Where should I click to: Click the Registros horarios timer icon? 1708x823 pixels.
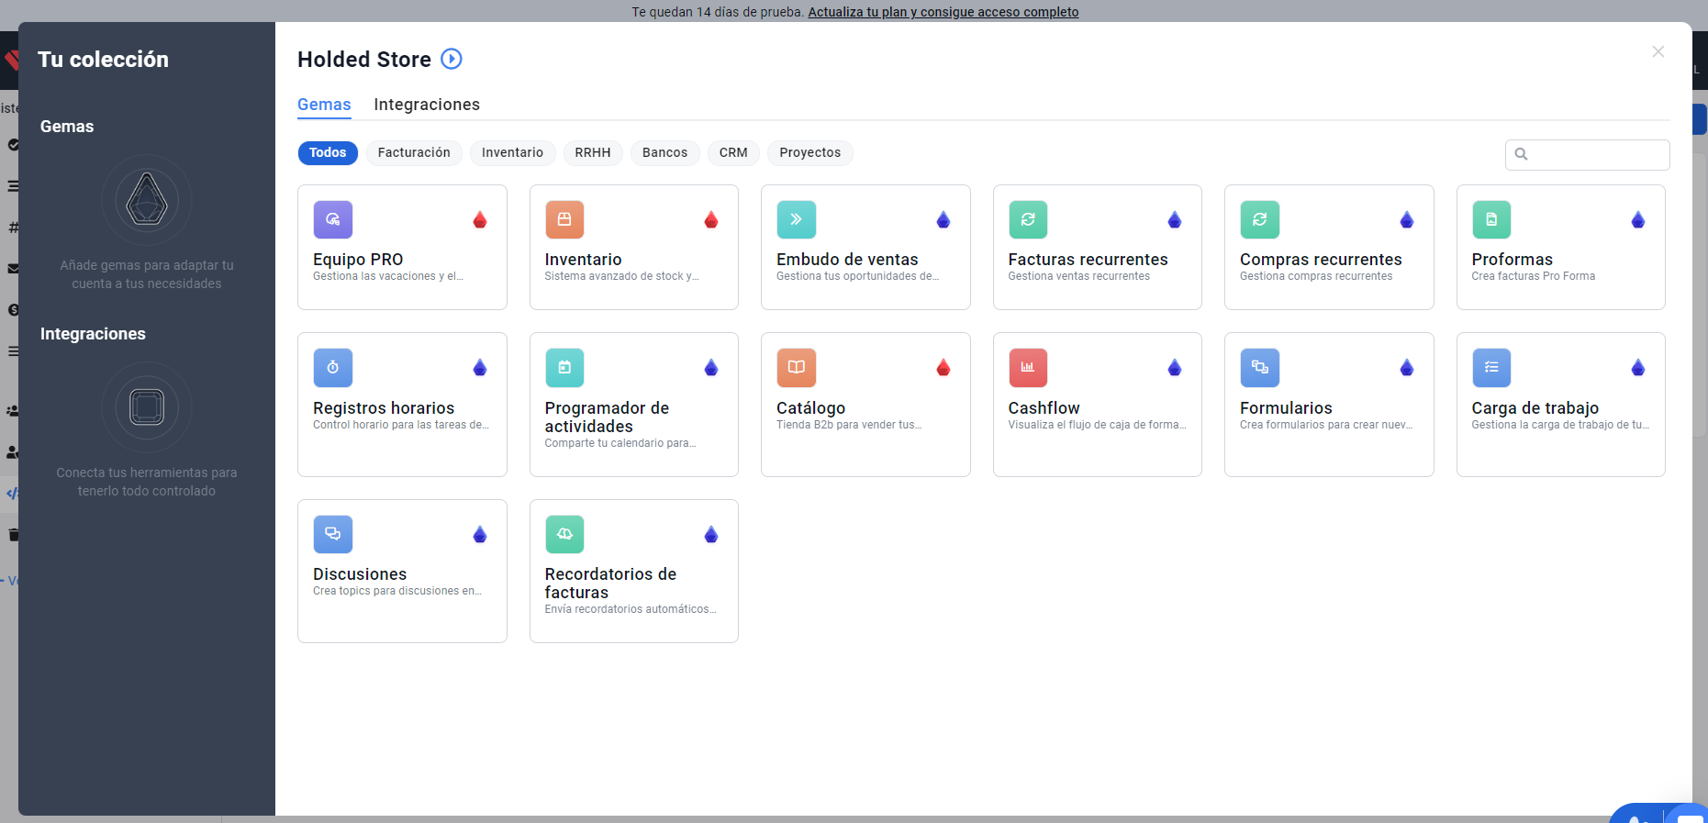(333, 368)
